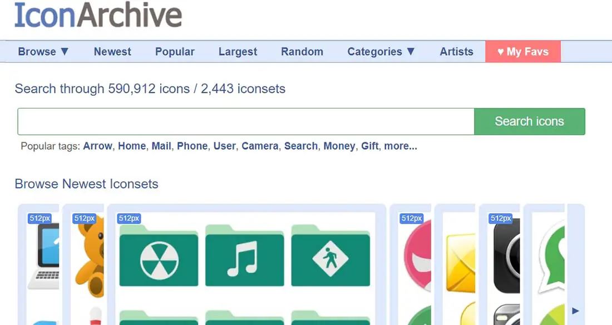Search by the Mail tag

pos(161,146)
